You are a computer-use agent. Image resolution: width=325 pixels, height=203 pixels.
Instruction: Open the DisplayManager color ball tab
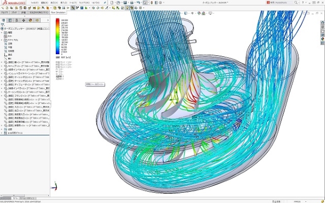tap(30, 21)
